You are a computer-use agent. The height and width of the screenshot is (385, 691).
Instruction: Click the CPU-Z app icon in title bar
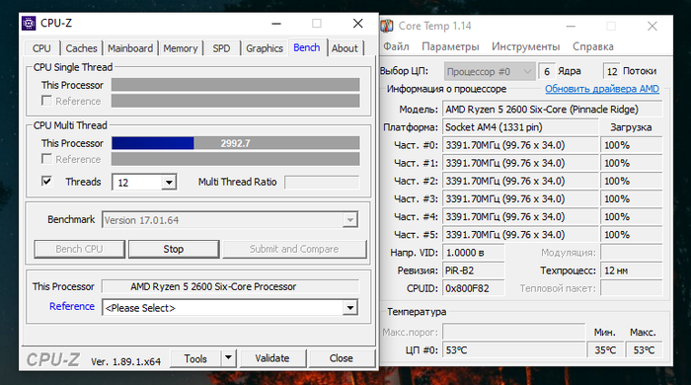coord(29,23)
